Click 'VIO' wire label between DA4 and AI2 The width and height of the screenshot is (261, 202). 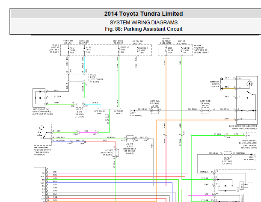tap(86, 131)
